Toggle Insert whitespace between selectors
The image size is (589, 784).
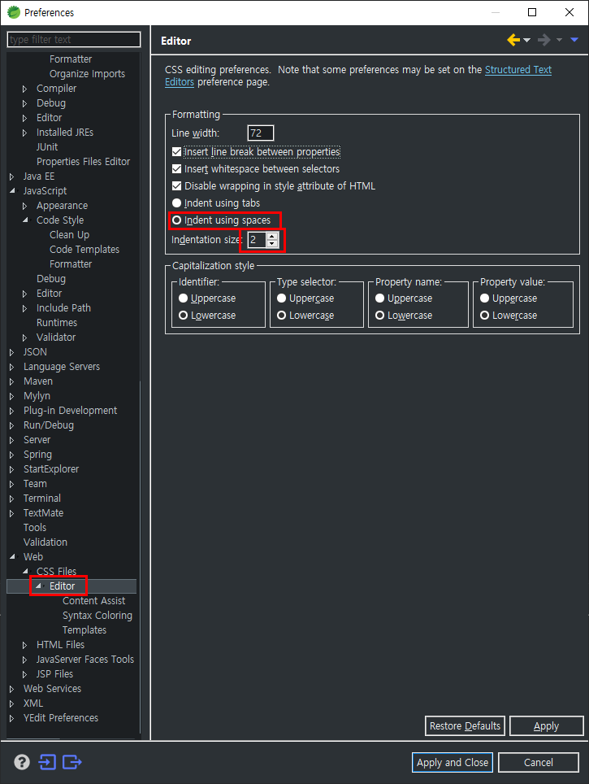click(x=176, y=169)
